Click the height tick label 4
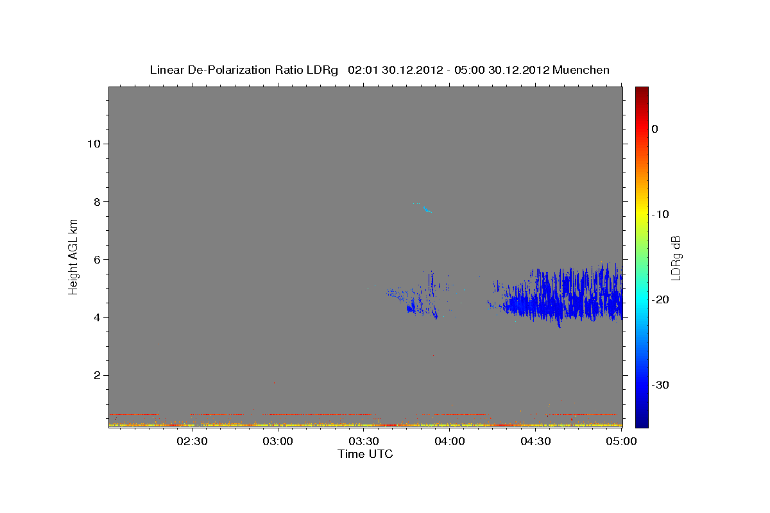 pyautogui.click(x=97, y=317)
